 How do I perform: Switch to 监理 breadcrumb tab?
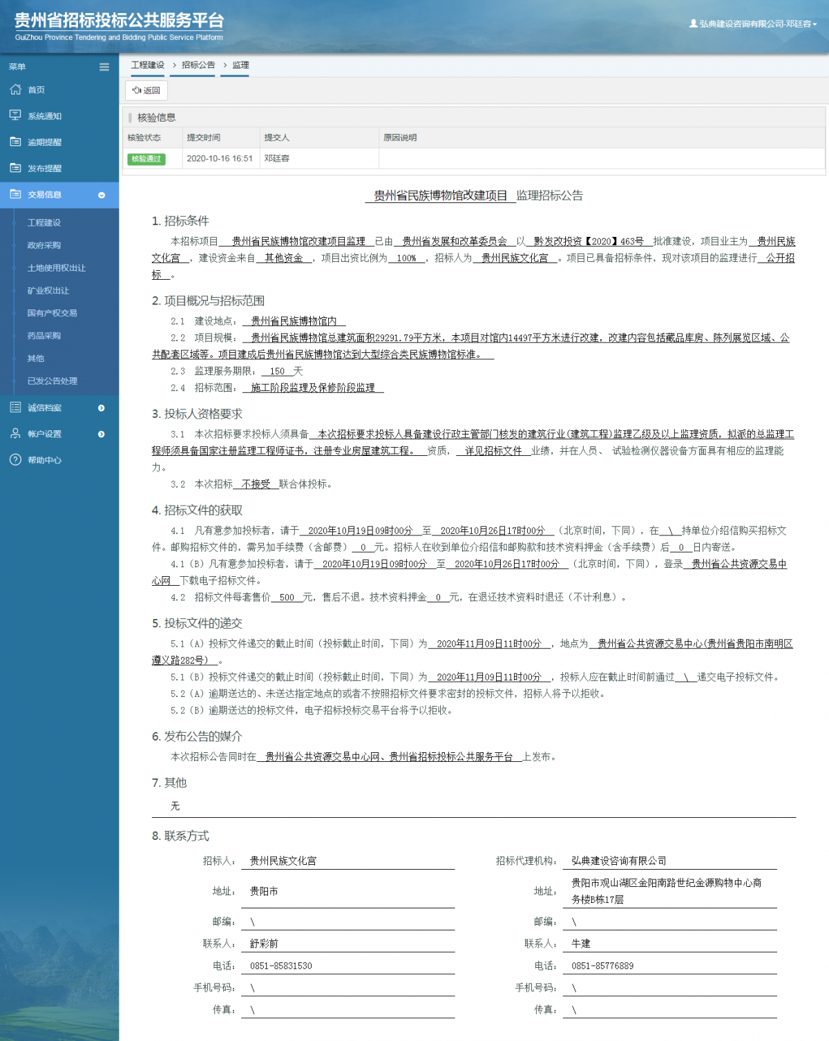click(x=242, y=64)
